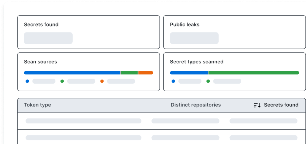Select the first row's distinct repositories cell
This screenshot has width=306, height=144.
tap(185, 121)
